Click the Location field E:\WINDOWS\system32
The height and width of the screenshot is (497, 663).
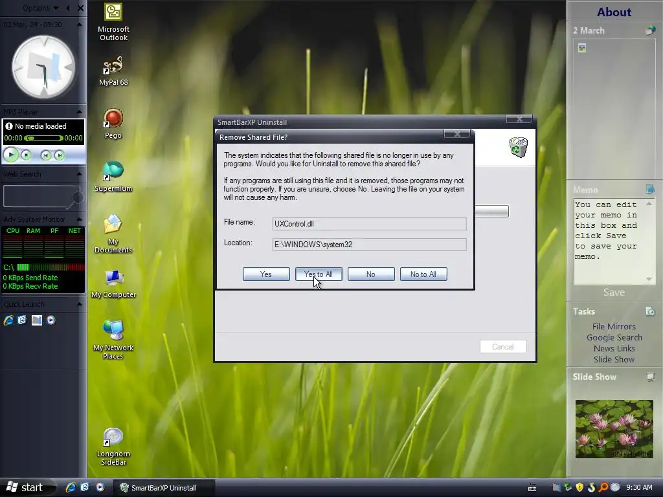click(x=369, y=244)
